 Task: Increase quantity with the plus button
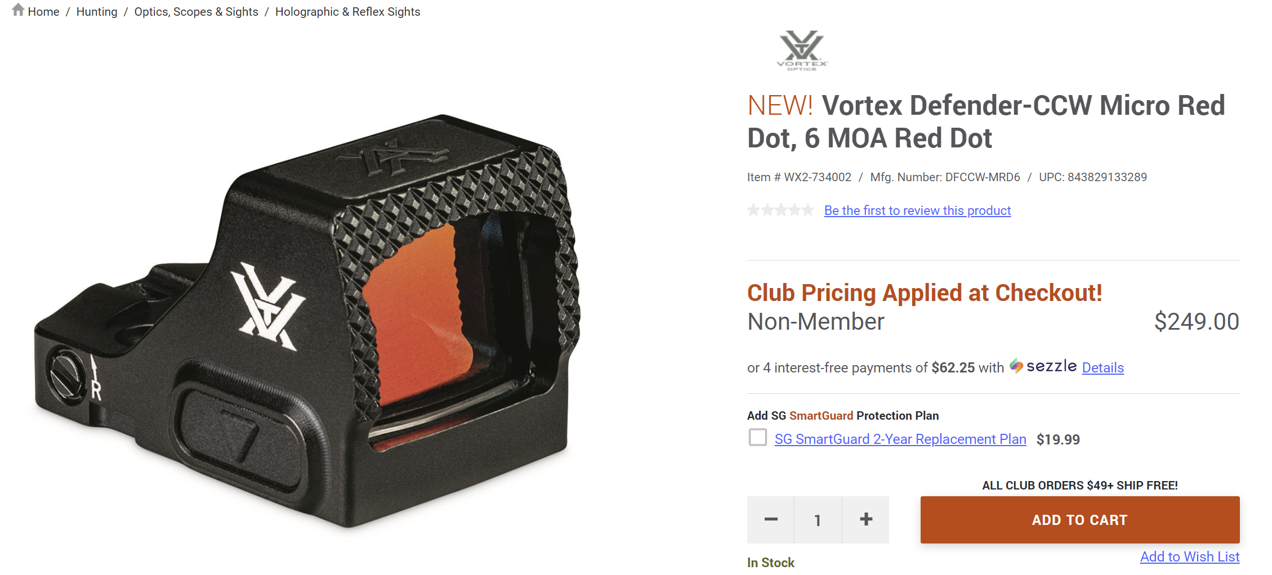(866, 520)
